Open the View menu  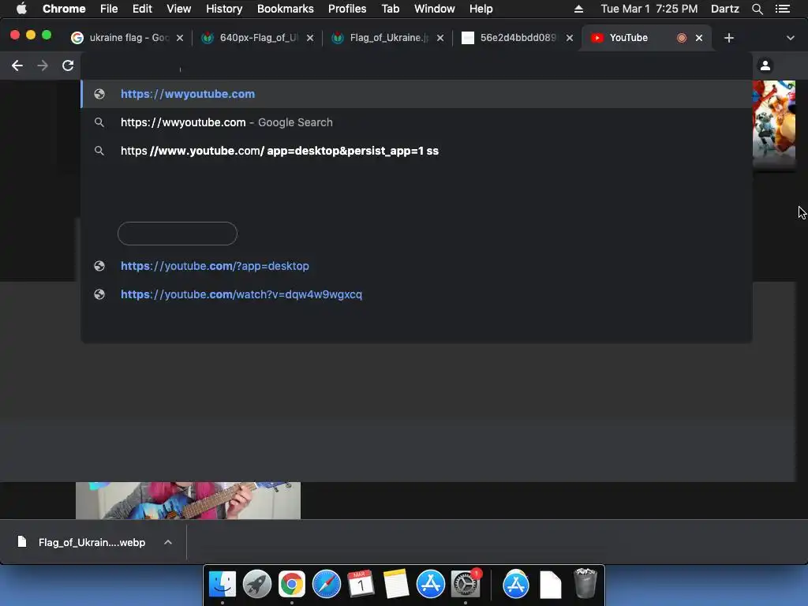(x=179, y=9)
